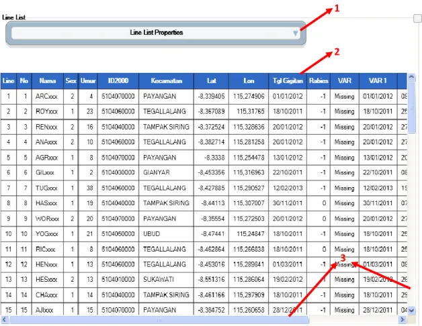
Task: Click the Rabies column header
Action: coord(319,80)
